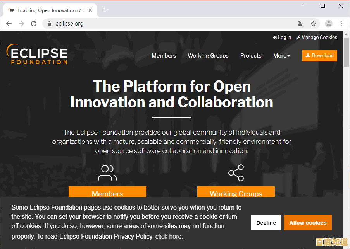Click the Working Groups share icon
Viewport: 350px width, 249px height.
(236, 173)
